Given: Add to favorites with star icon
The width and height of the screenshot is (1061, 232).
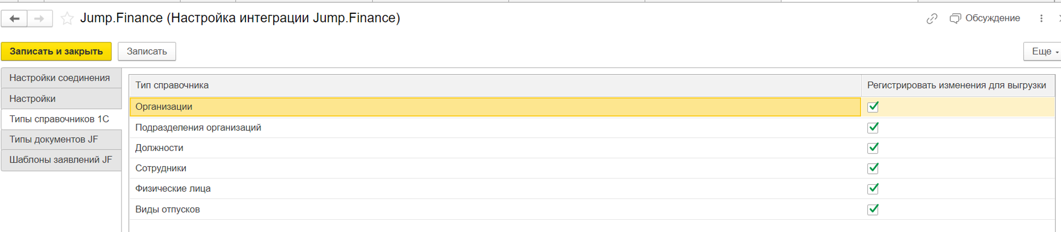Looking at the screenshot, I should [67, 19].
